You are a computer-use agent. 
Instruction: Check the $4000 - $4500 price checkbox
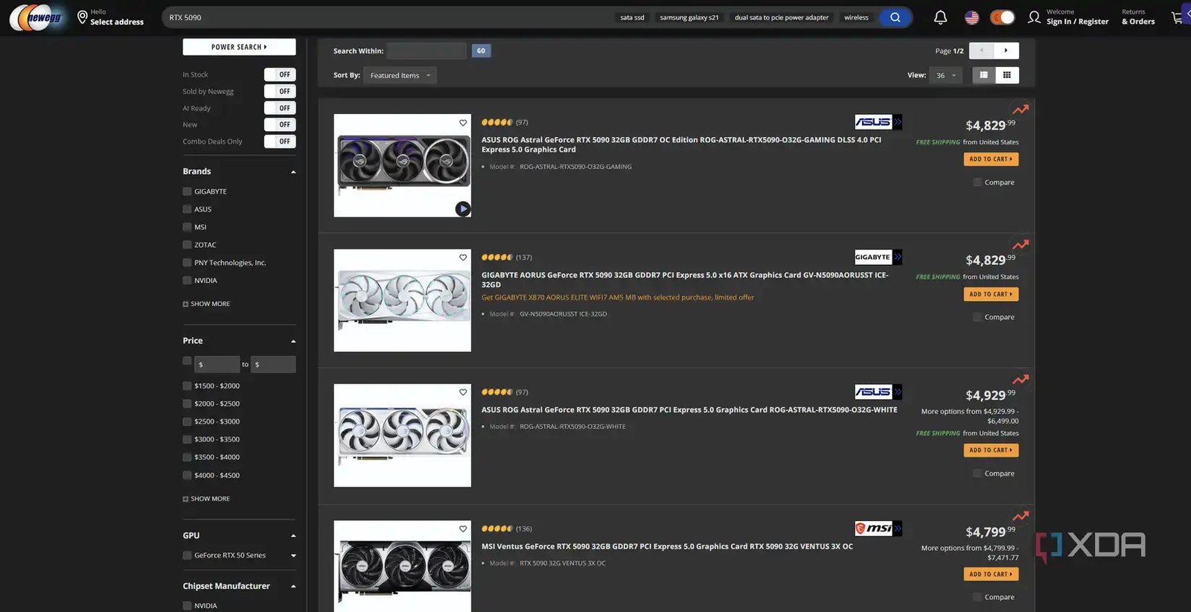tap(187, 475)
